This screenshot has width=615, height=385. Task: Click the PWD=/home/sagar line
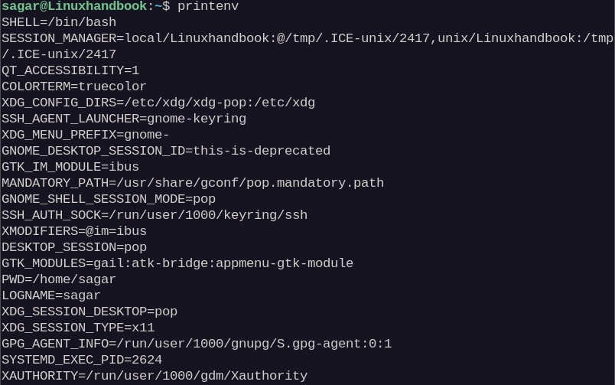59,280
